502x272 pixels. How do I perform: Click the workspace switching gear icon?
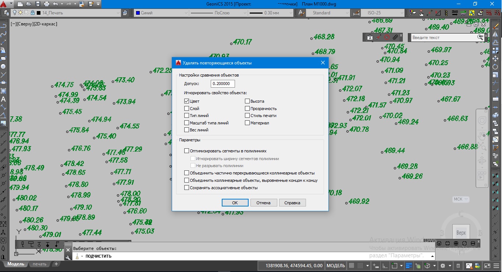tap(443, 265)
